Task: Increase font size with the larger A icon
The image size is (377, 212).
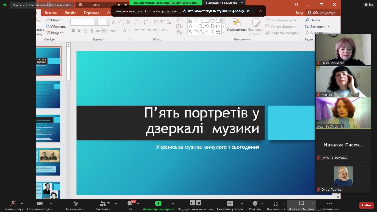Action: click(113, 22)
